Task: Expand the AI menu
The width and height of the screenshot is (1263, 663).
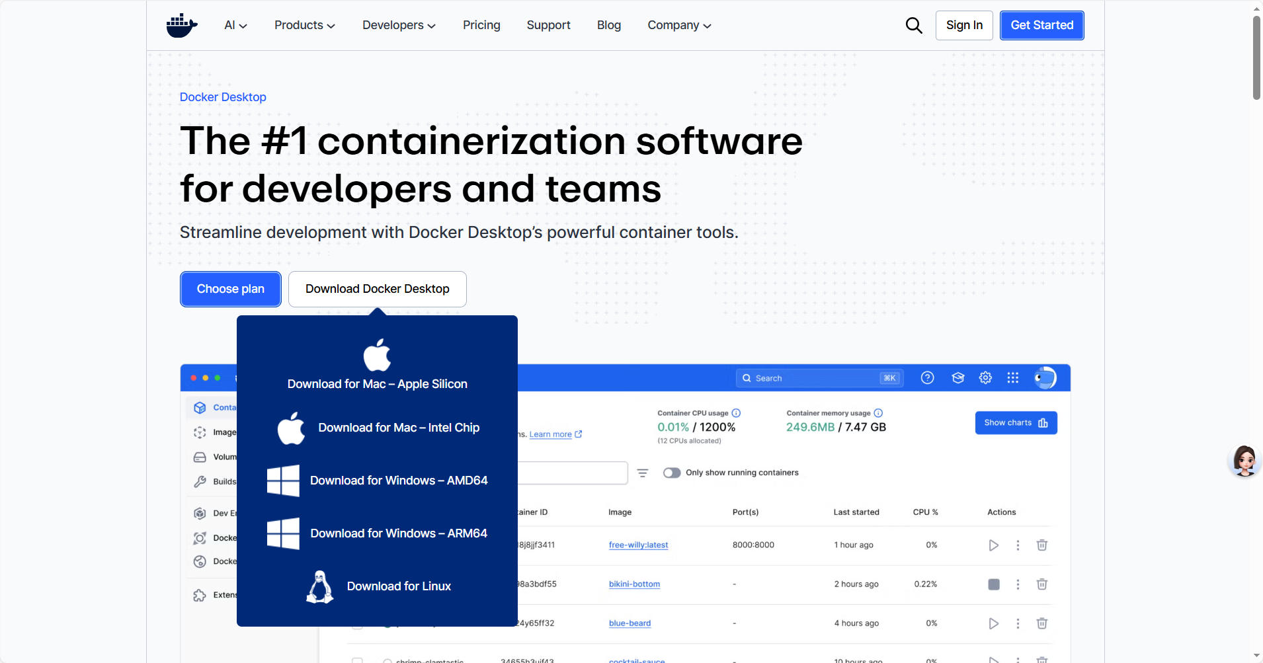Action: 235,25
